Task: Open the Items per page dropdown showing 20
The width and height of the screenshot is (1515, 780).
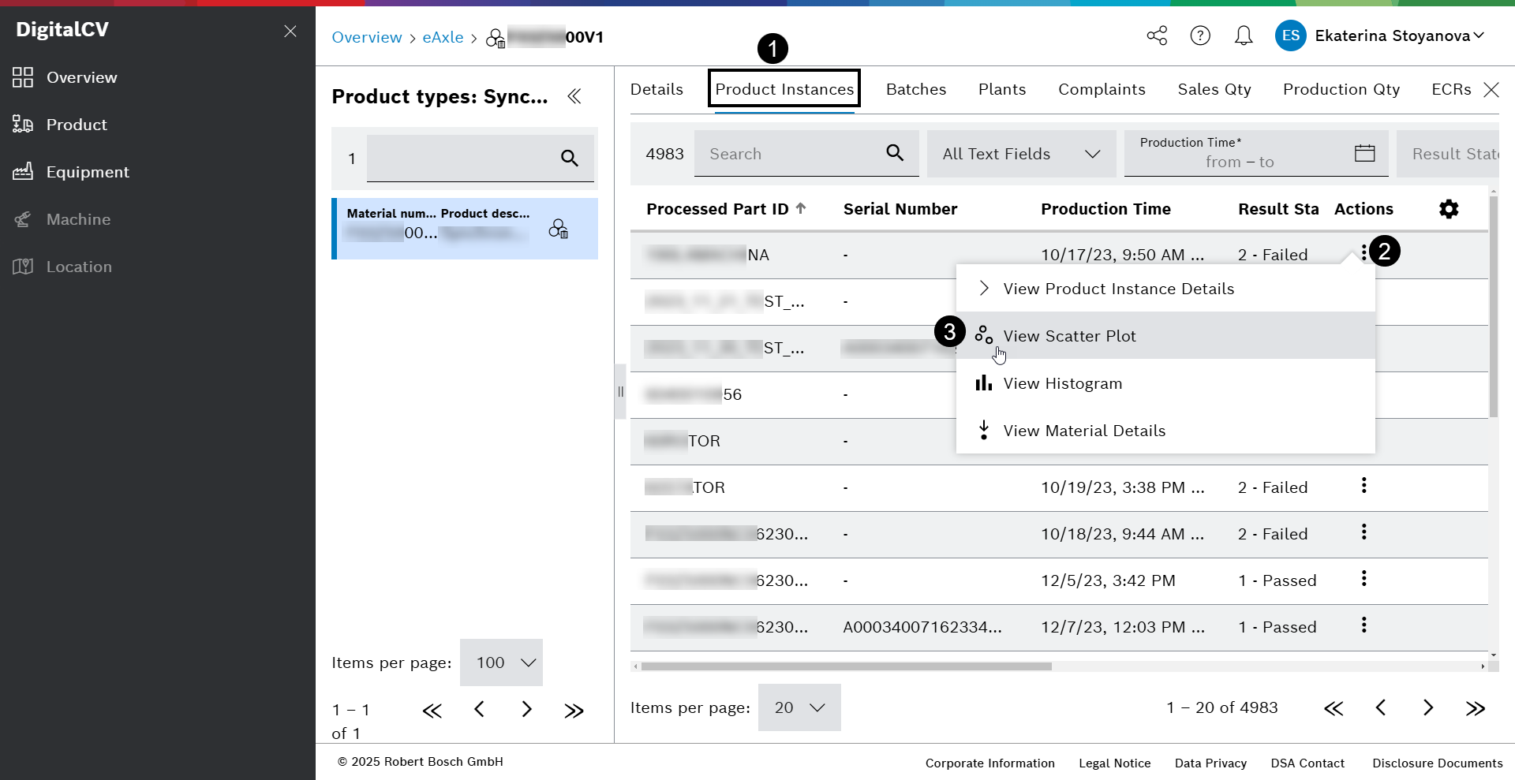Action: click(x=799, y=707)
